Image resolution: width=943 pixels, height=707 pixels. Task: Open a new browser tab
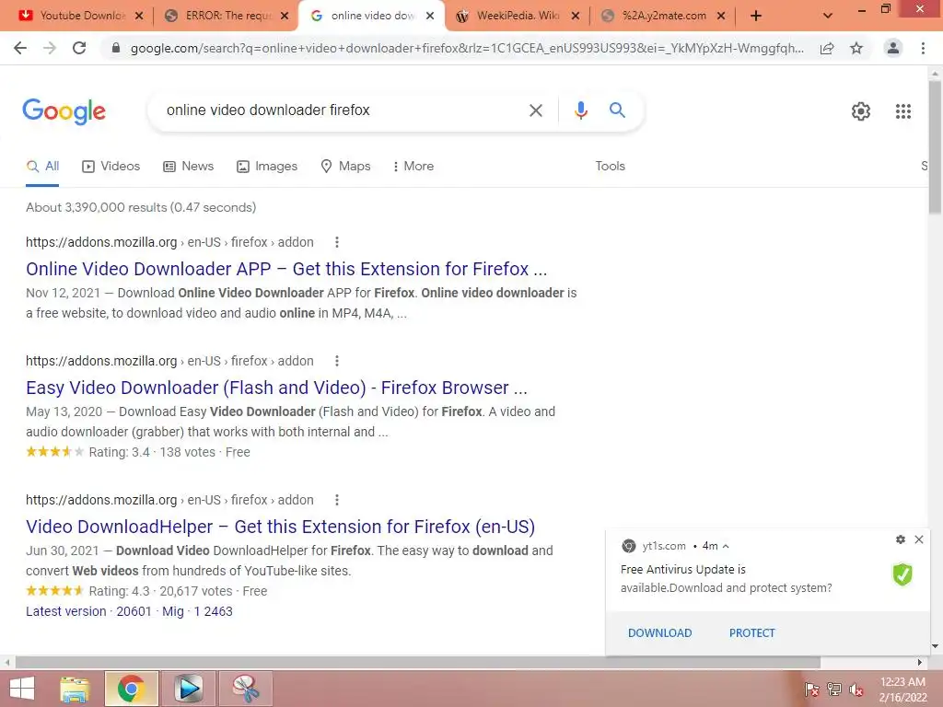coord(756,16)
